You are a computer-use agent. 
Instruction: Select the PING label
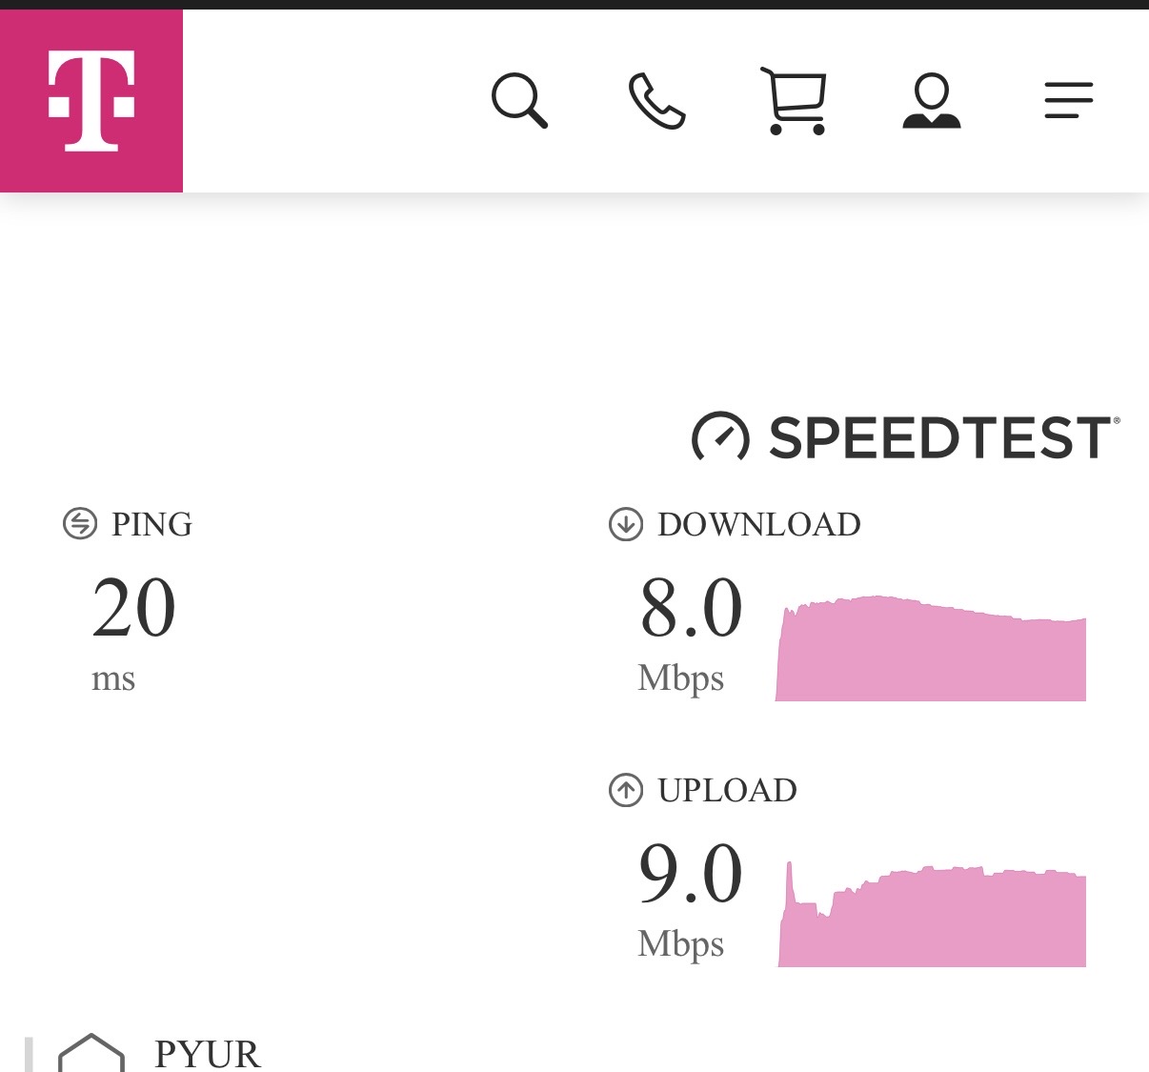pyautogui.click(x=151, y=524)
